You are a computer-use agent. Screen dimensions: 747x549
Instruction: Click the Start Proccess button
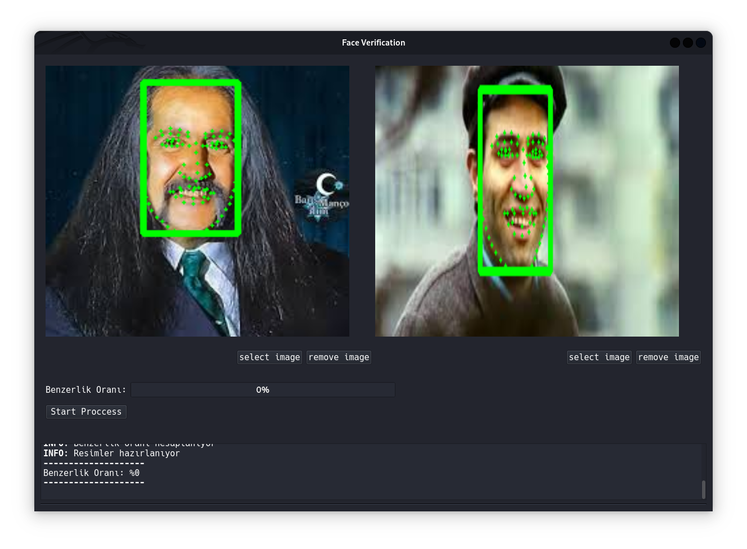(86, 412)
